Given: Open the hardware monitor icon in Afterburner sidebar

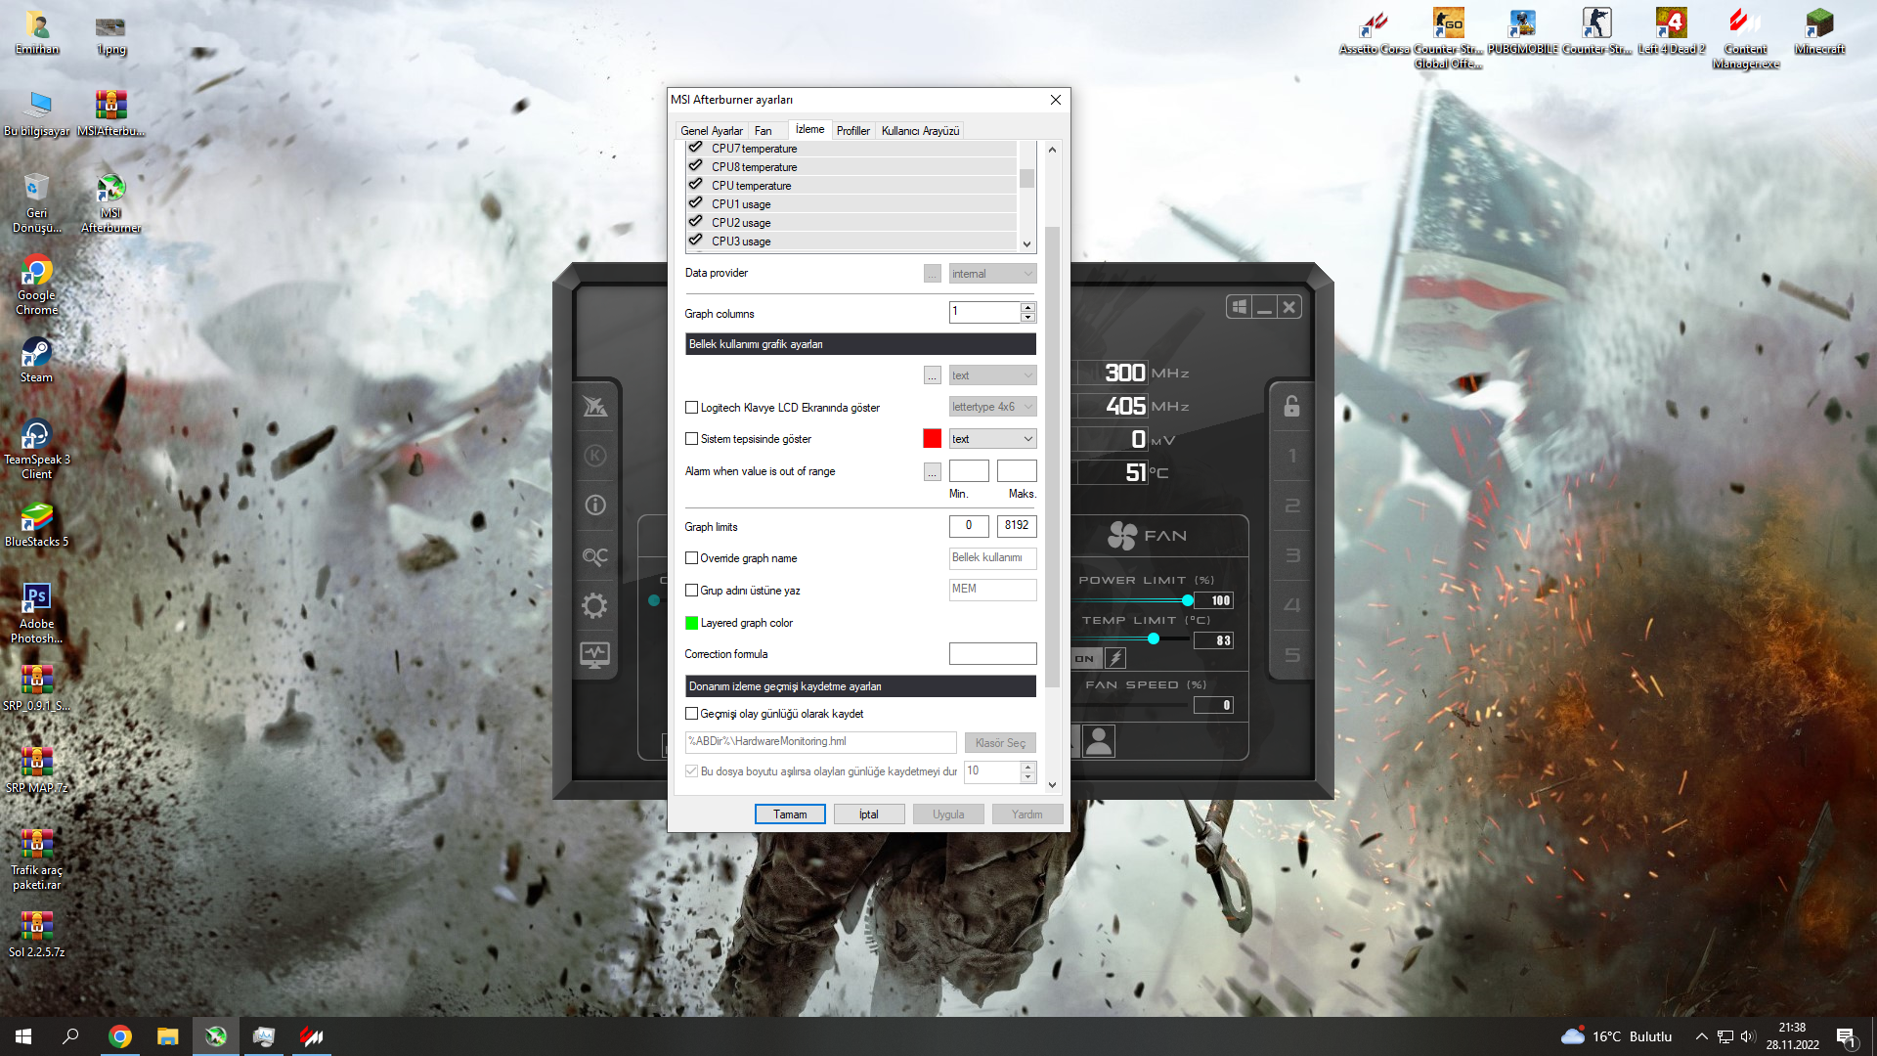Looking at the screenshot, I should (594, 654).
